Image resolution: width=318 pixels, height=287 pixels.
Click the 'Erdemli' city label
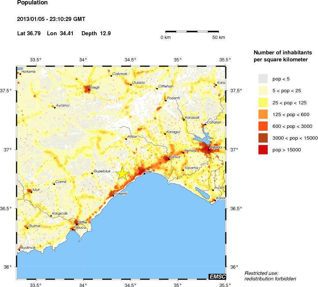[x=121, y=194]
